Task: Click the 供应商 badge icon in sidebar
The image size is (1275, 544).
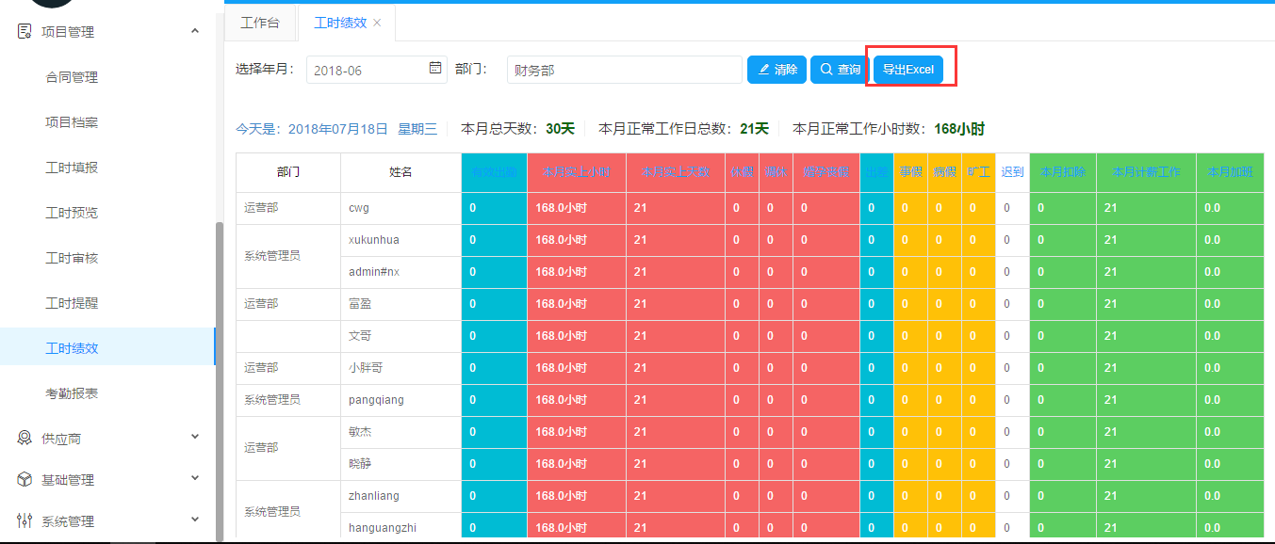Action: pyautogui.click(x=25, y=438)
